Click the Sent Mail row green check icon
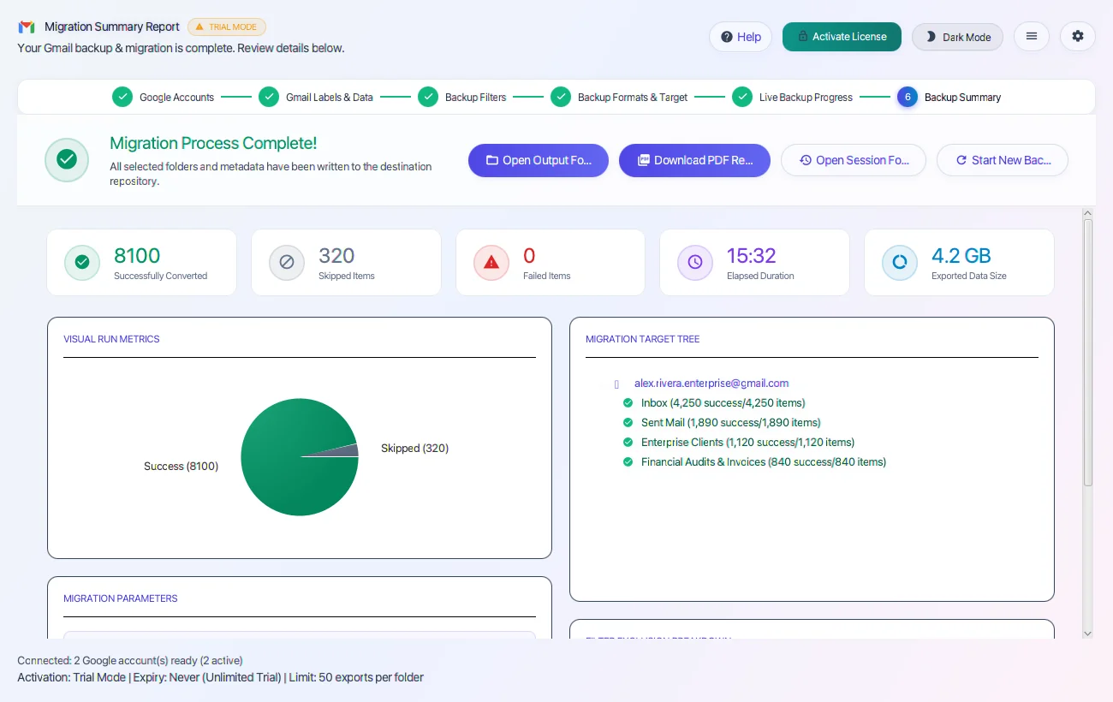Viewport: 1113px width, 702px height. coord(628,423)
